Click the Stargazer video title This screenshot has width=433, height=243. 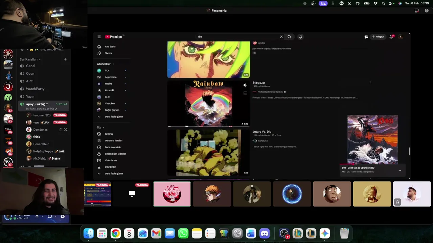(x=259, y=83)
